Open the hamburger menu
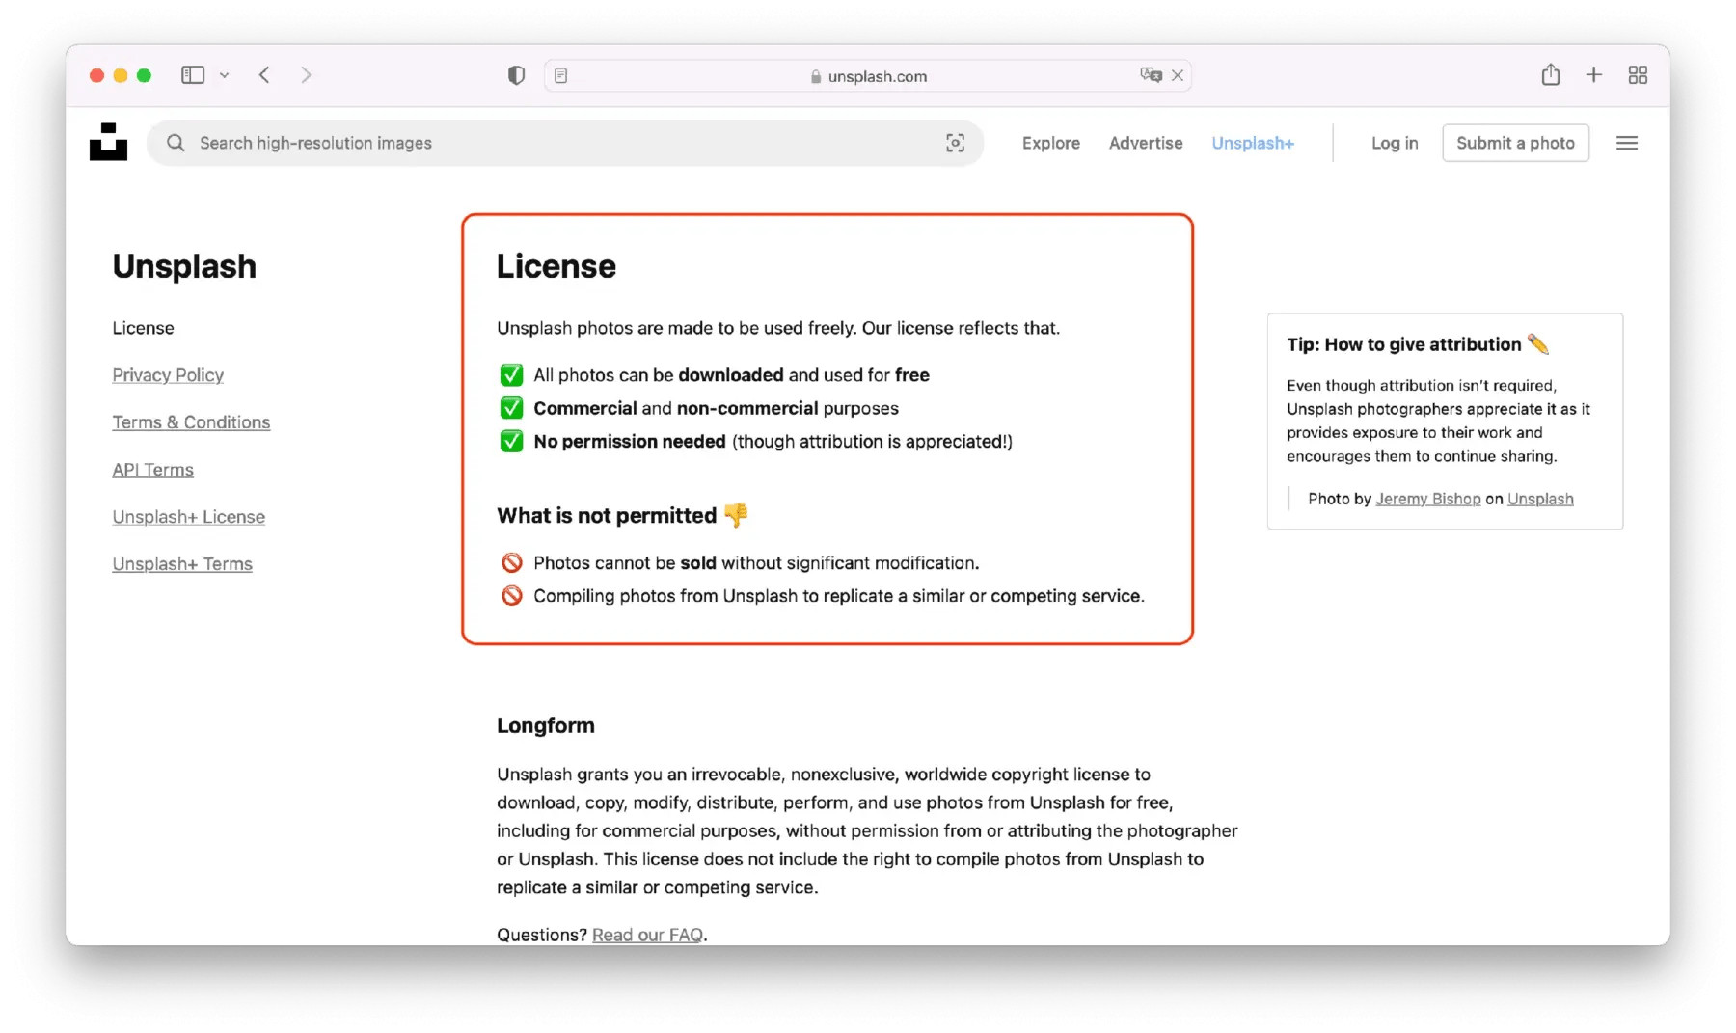The height and width of the screenshot is (1033, 1736). [1626, 143]
